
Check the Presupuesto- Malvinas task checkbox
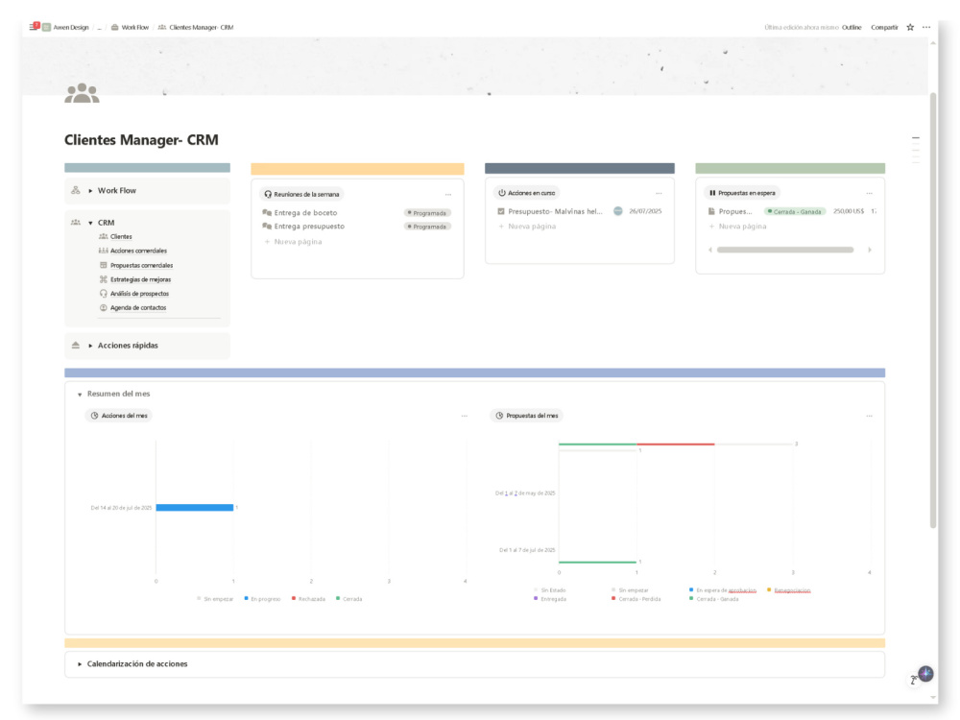[501, 211]
